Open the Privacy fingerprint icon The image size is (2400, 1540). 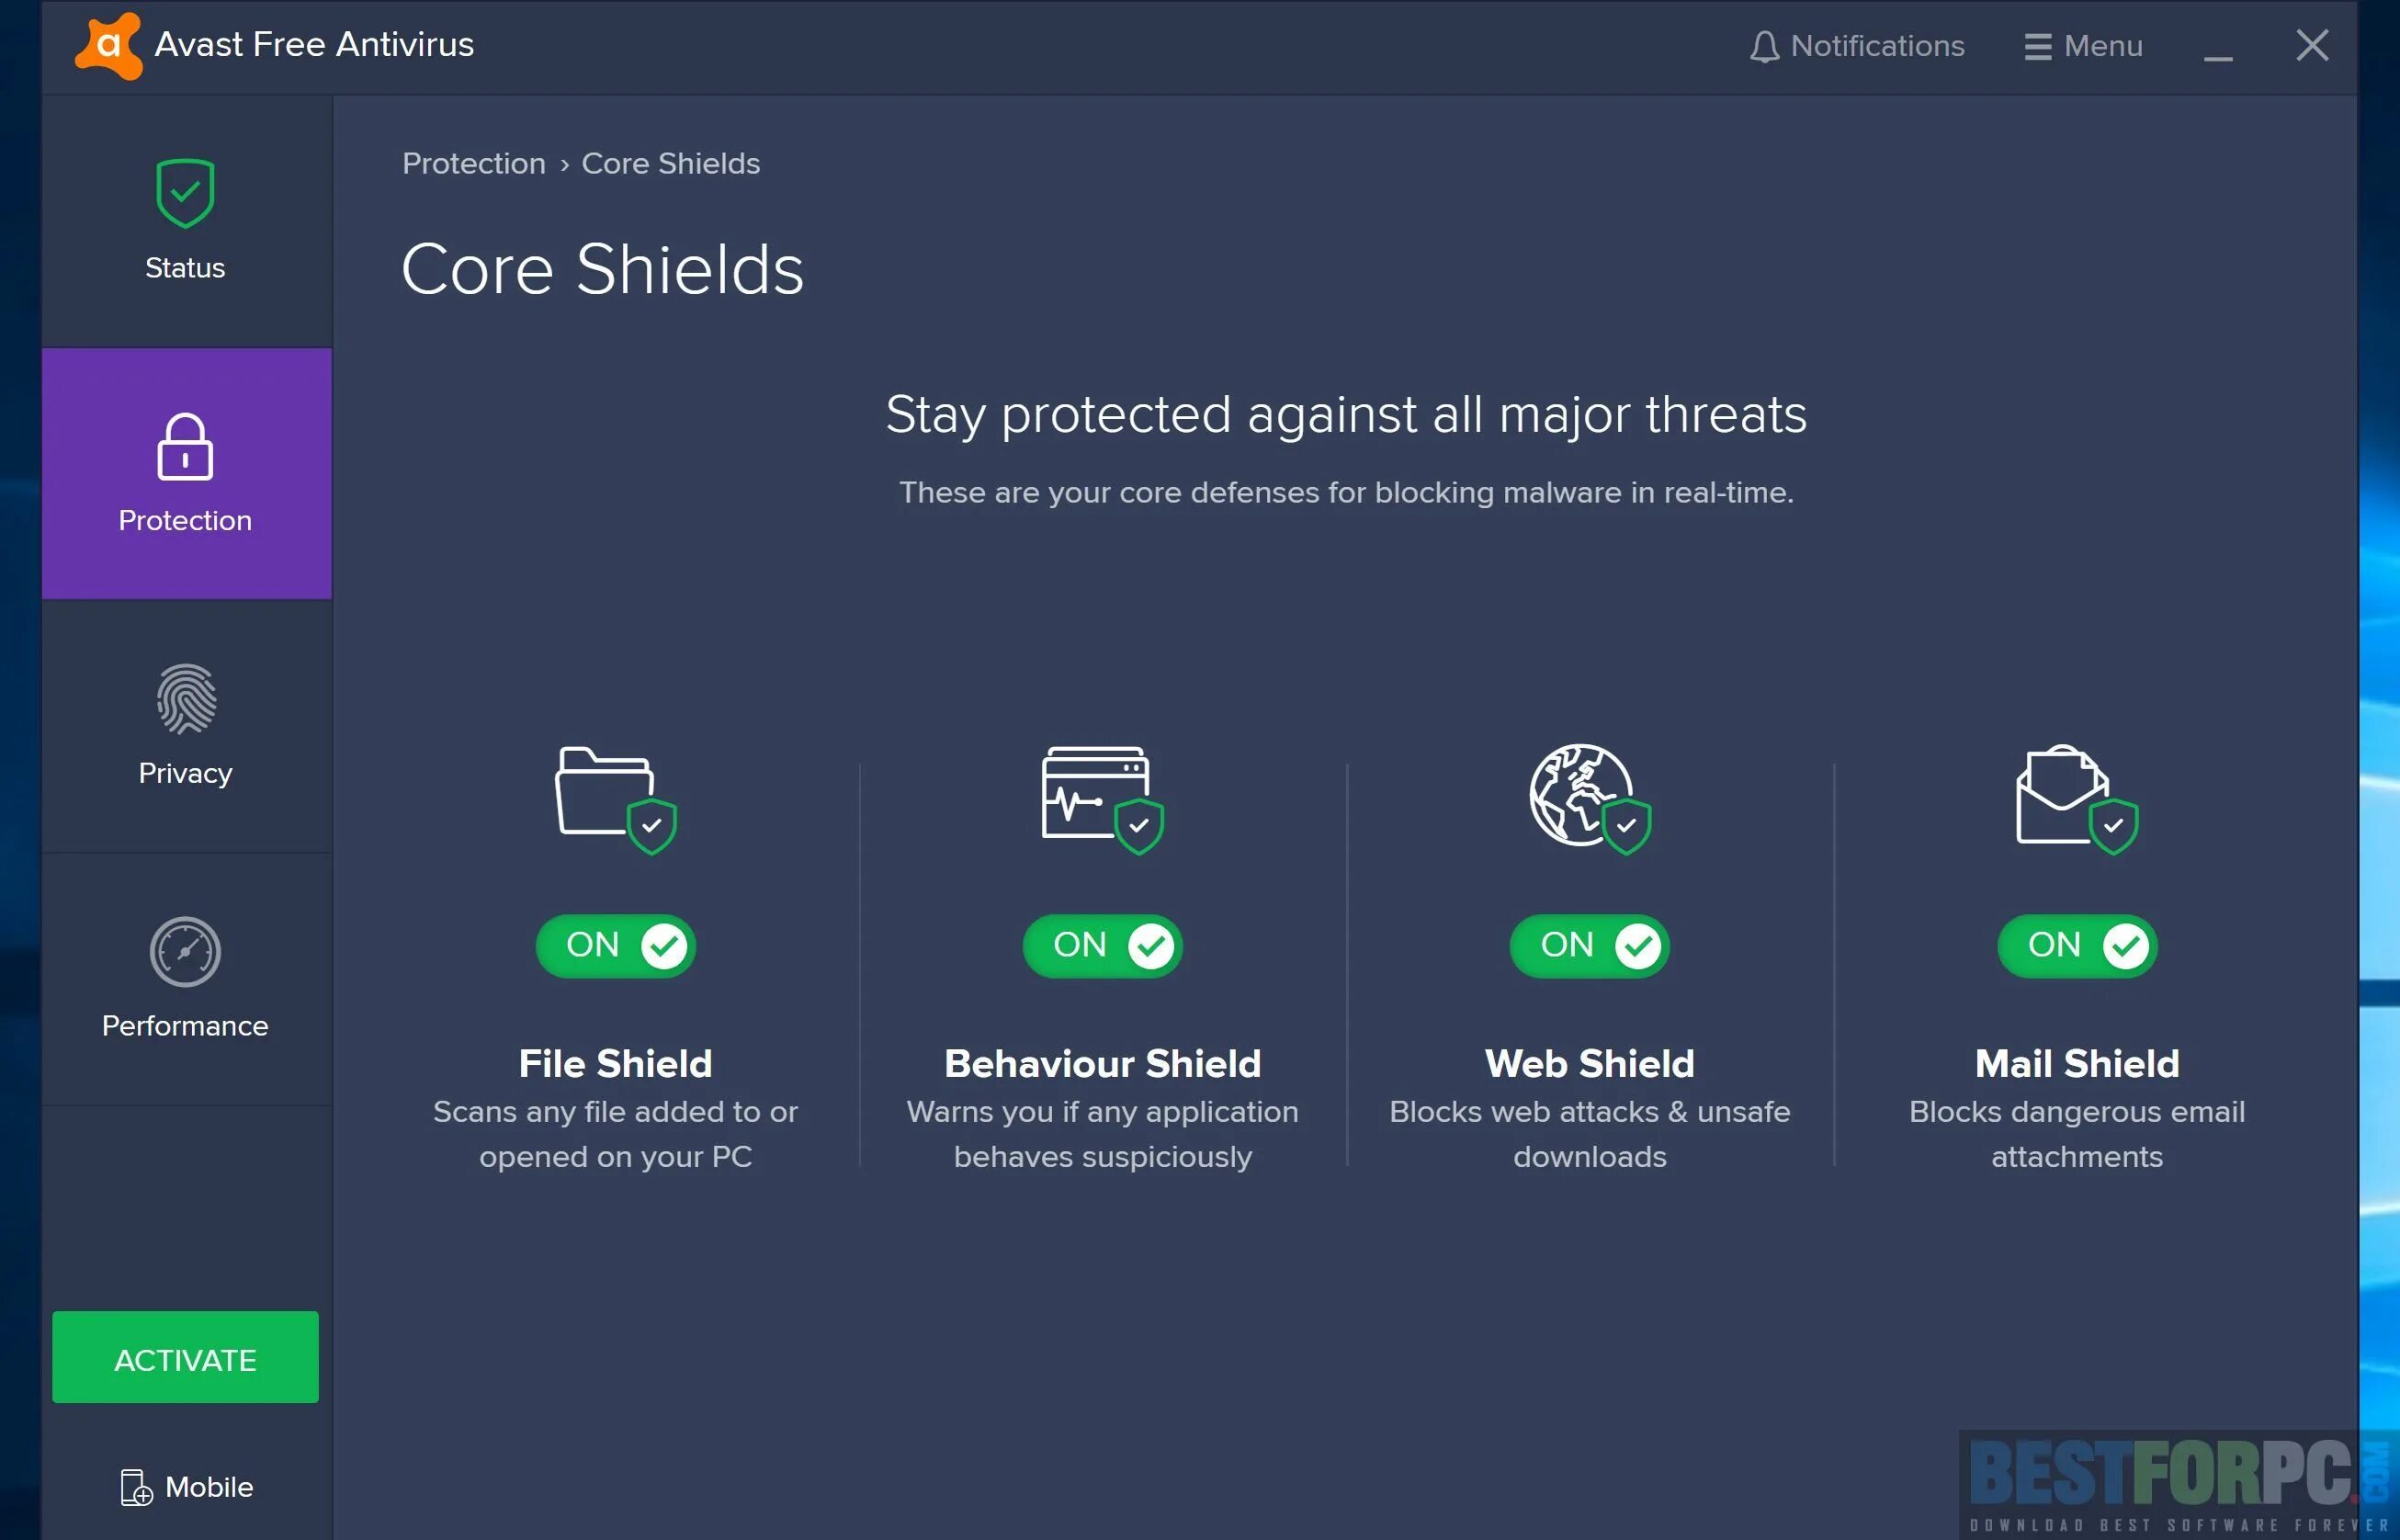click(x=185, y=699)
